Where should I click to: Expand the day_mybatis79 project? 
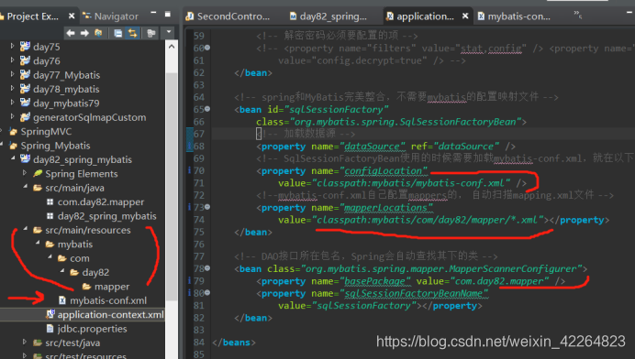12,103
